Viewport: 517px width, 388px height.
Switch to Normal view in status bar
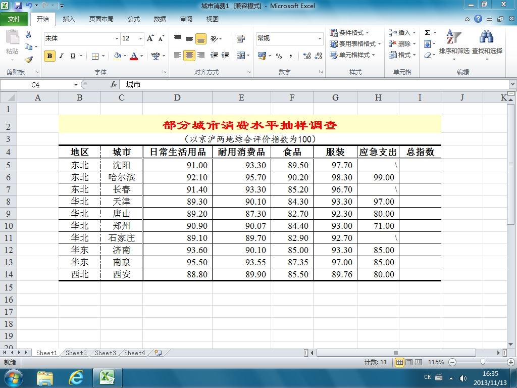(x=399, y=362)
